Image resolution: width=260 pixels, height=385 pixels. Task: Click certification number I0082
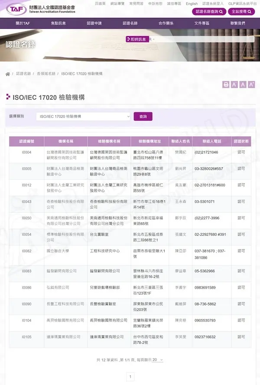point(27,251)
